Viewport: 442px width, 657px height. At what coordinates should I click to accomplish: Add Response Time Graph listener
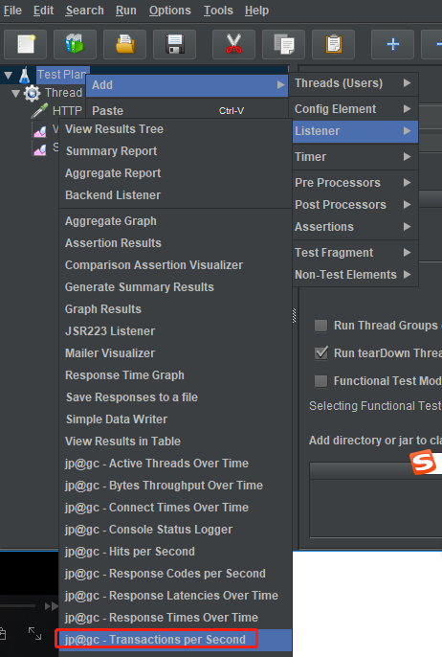(x=175, y=375)
